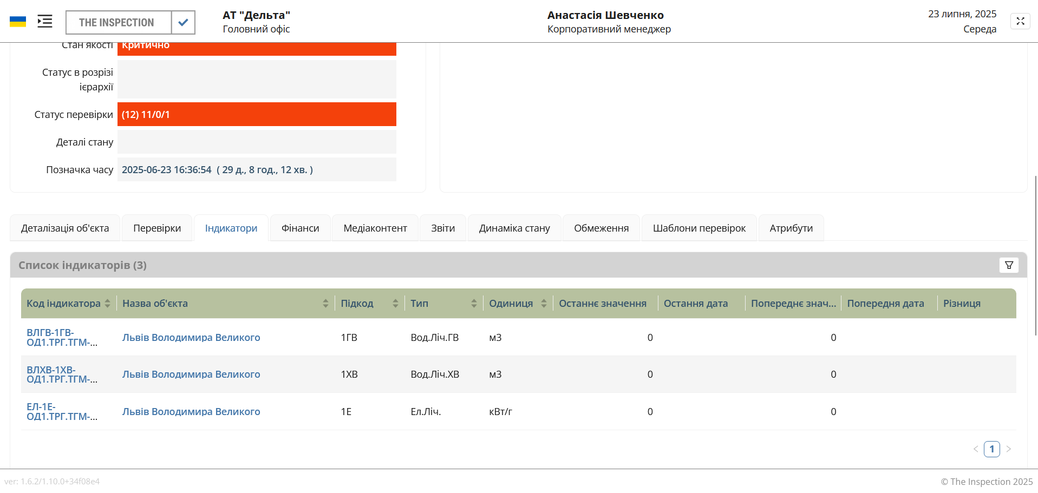1038x493 pixels.
Task: Sort by Одиниця column arrows
Action: [x=544, y=304]
